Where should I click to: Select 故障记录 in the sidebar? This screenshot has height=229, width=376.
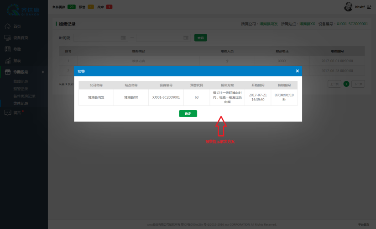point(21,82)
